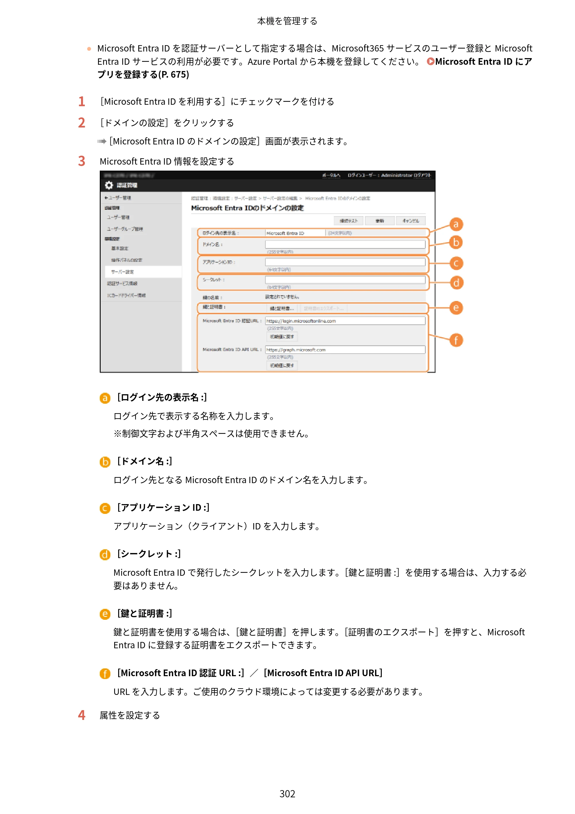This screenshot has height=814, width=575.
Task: Click the 更新 button
Action: [x=380, y=221]
